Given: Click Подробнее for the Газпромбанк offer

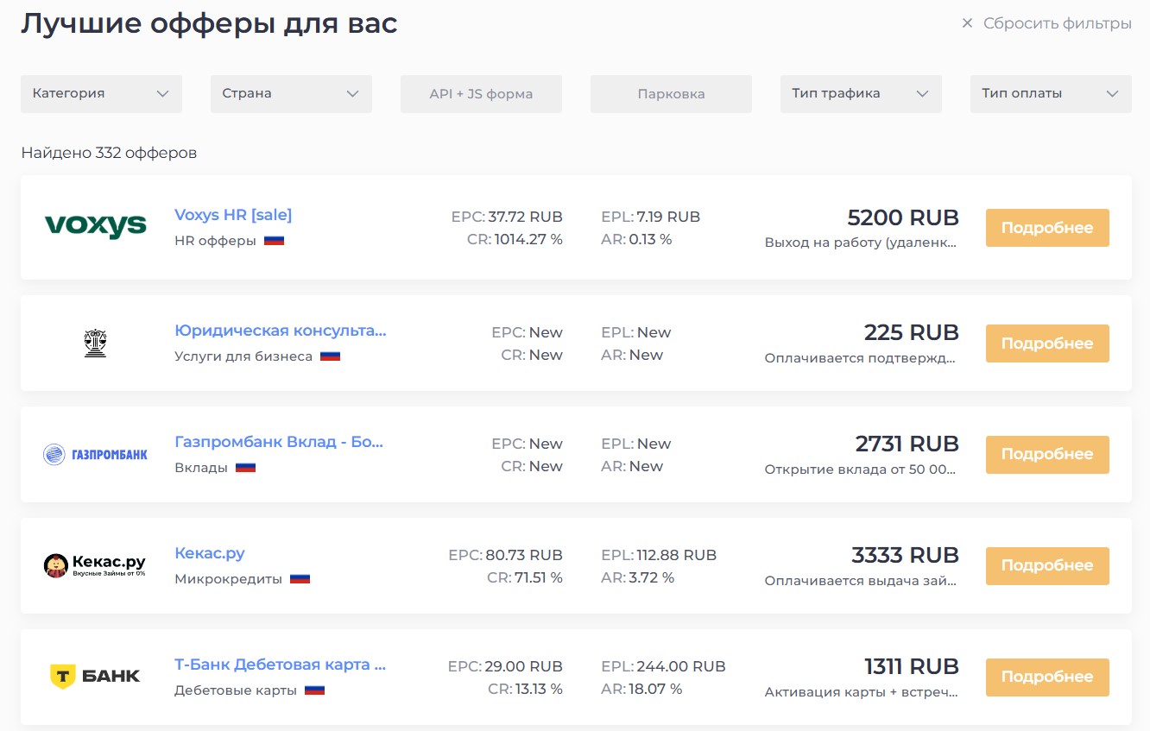Looking at the screenshot, I should click(1047, 454).
